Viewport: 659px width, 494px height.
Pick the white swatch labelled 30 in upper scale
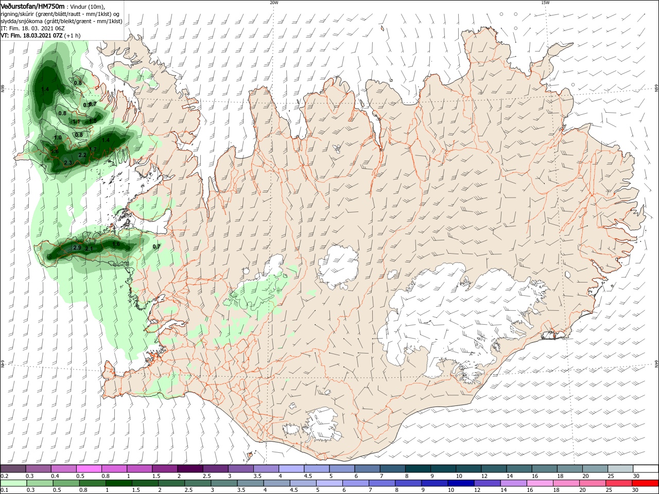pyautogui.click(x=646, y=469)
